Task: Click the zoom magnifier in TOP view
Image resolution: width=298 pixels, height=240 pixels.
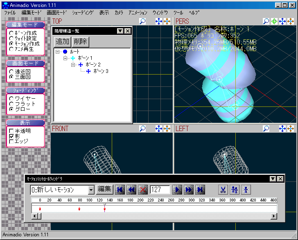Action: coord(142,21)
